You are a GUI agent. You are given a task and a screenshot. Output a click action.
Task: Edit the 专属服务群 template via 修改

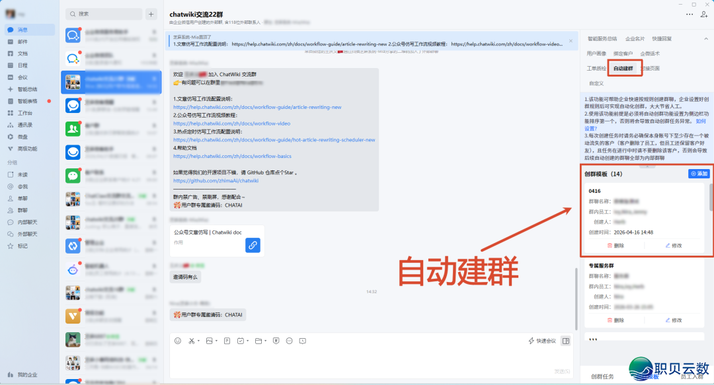coord(674,320)
